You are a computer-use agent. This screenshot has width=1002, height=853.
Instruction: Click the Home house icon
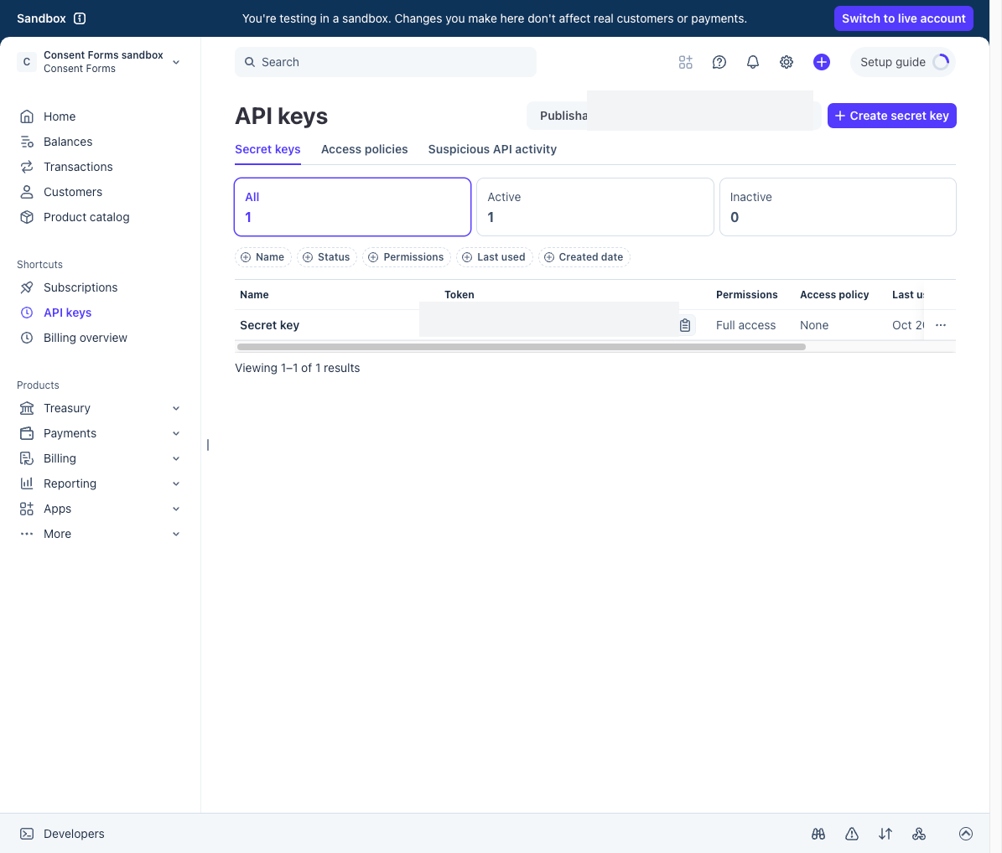(x=27, y=116)
